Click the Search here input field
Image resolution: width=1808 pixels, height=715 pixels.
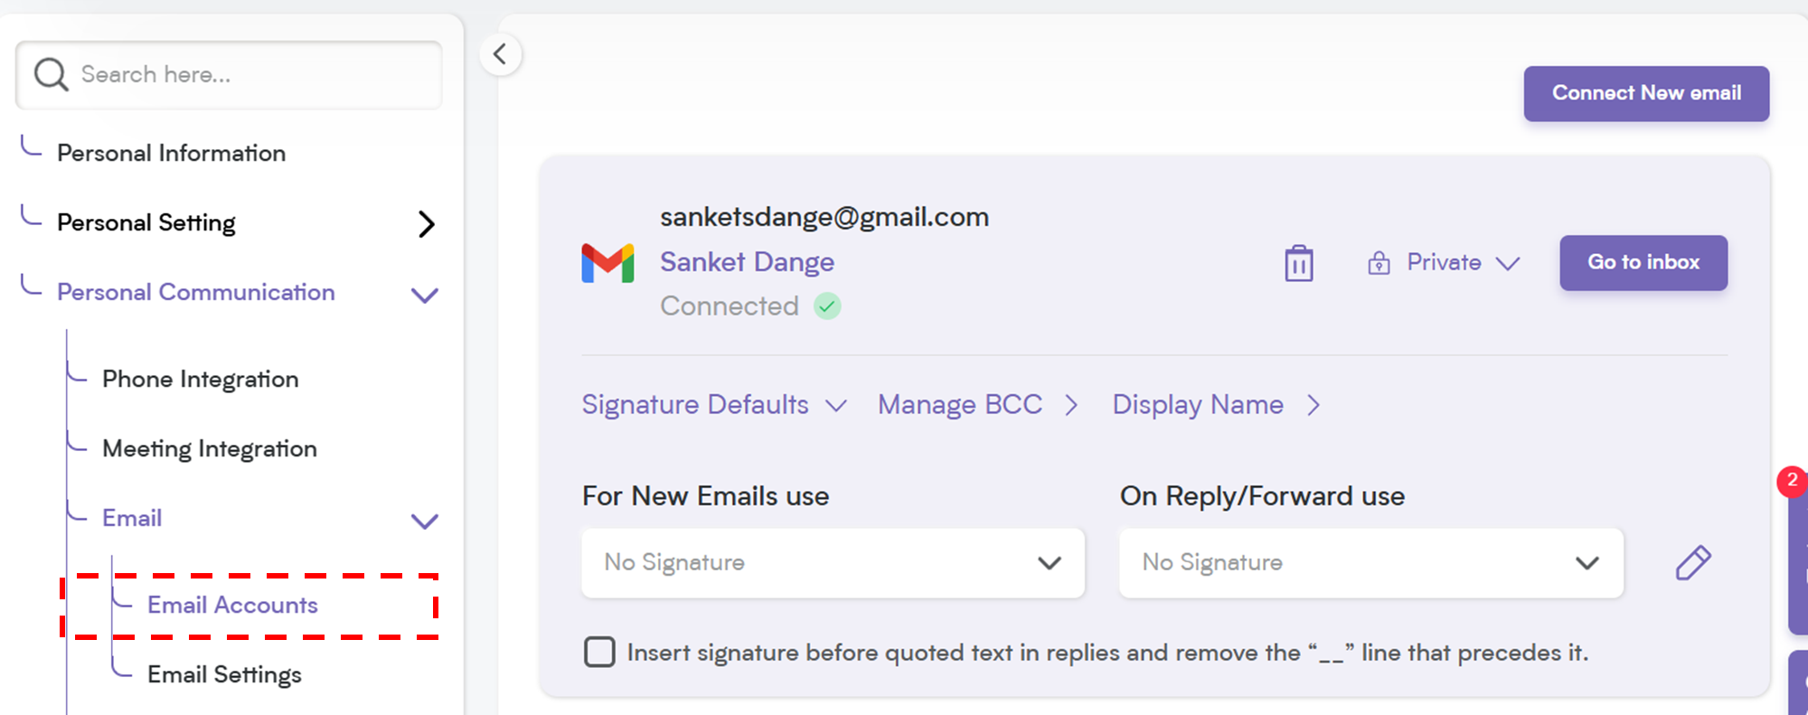[x=229, y=75]
